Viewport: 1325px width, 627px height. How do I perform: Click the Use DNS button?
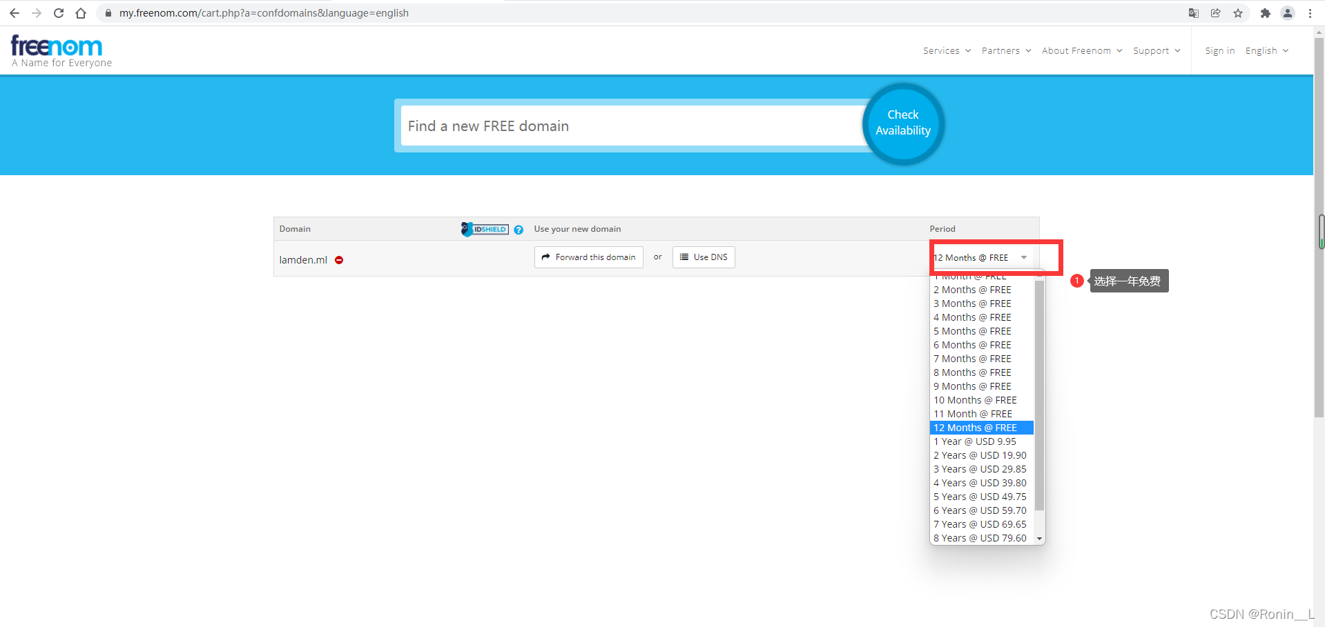[704, 257]
